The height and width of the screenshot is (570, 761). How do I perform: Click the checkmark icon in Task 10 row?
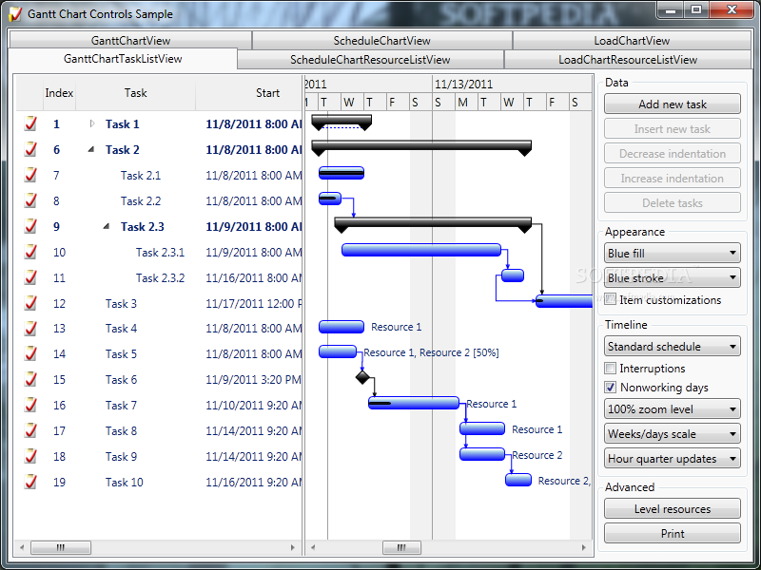pos(30,484)
